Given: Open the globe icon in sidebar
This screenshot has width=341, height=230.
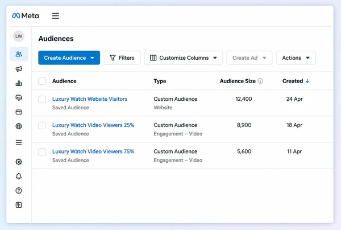Looking at the screenshot, I should (x=19, y=126).
